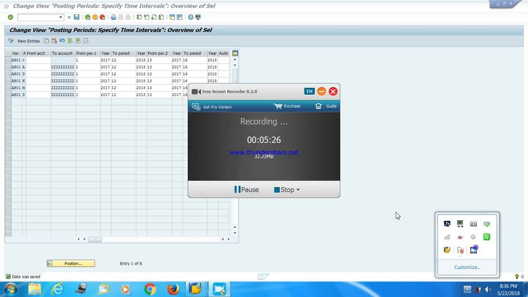Open the Purchase cart in Screen Recorder
Viewport: 528px width, 297px height.
[x=287, y=106]
